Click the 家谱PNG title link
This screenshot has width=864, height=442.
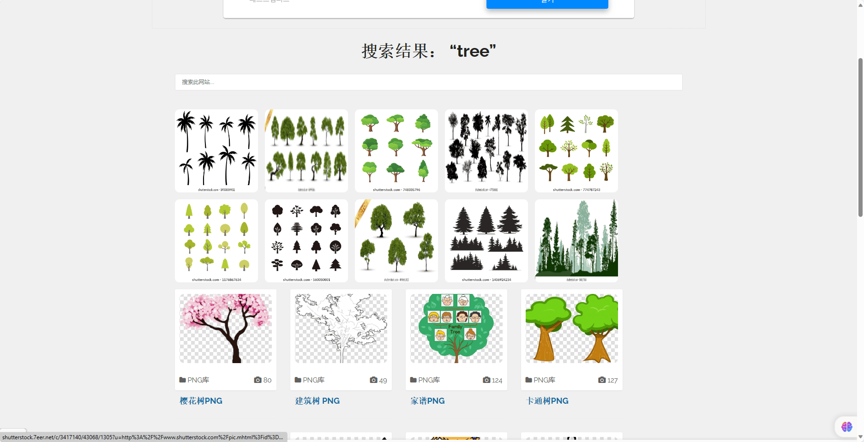pyautogui.click(x=428, y=401)
